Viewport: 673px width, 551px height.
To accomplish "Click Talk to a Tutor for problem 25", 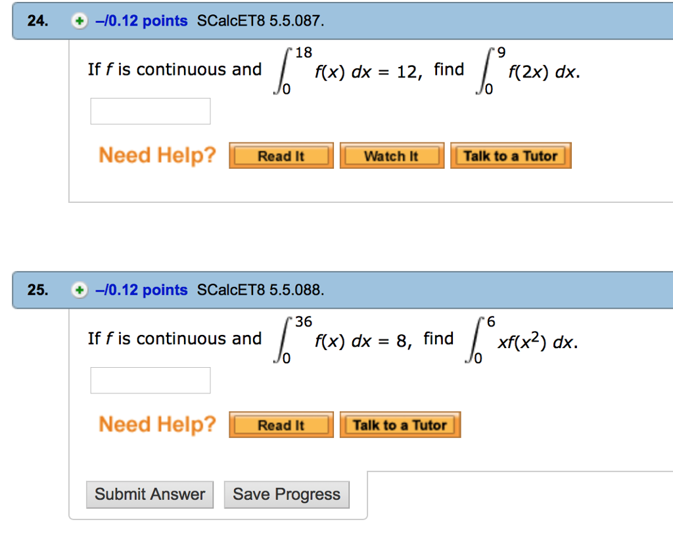I will (x=400, y=424).
